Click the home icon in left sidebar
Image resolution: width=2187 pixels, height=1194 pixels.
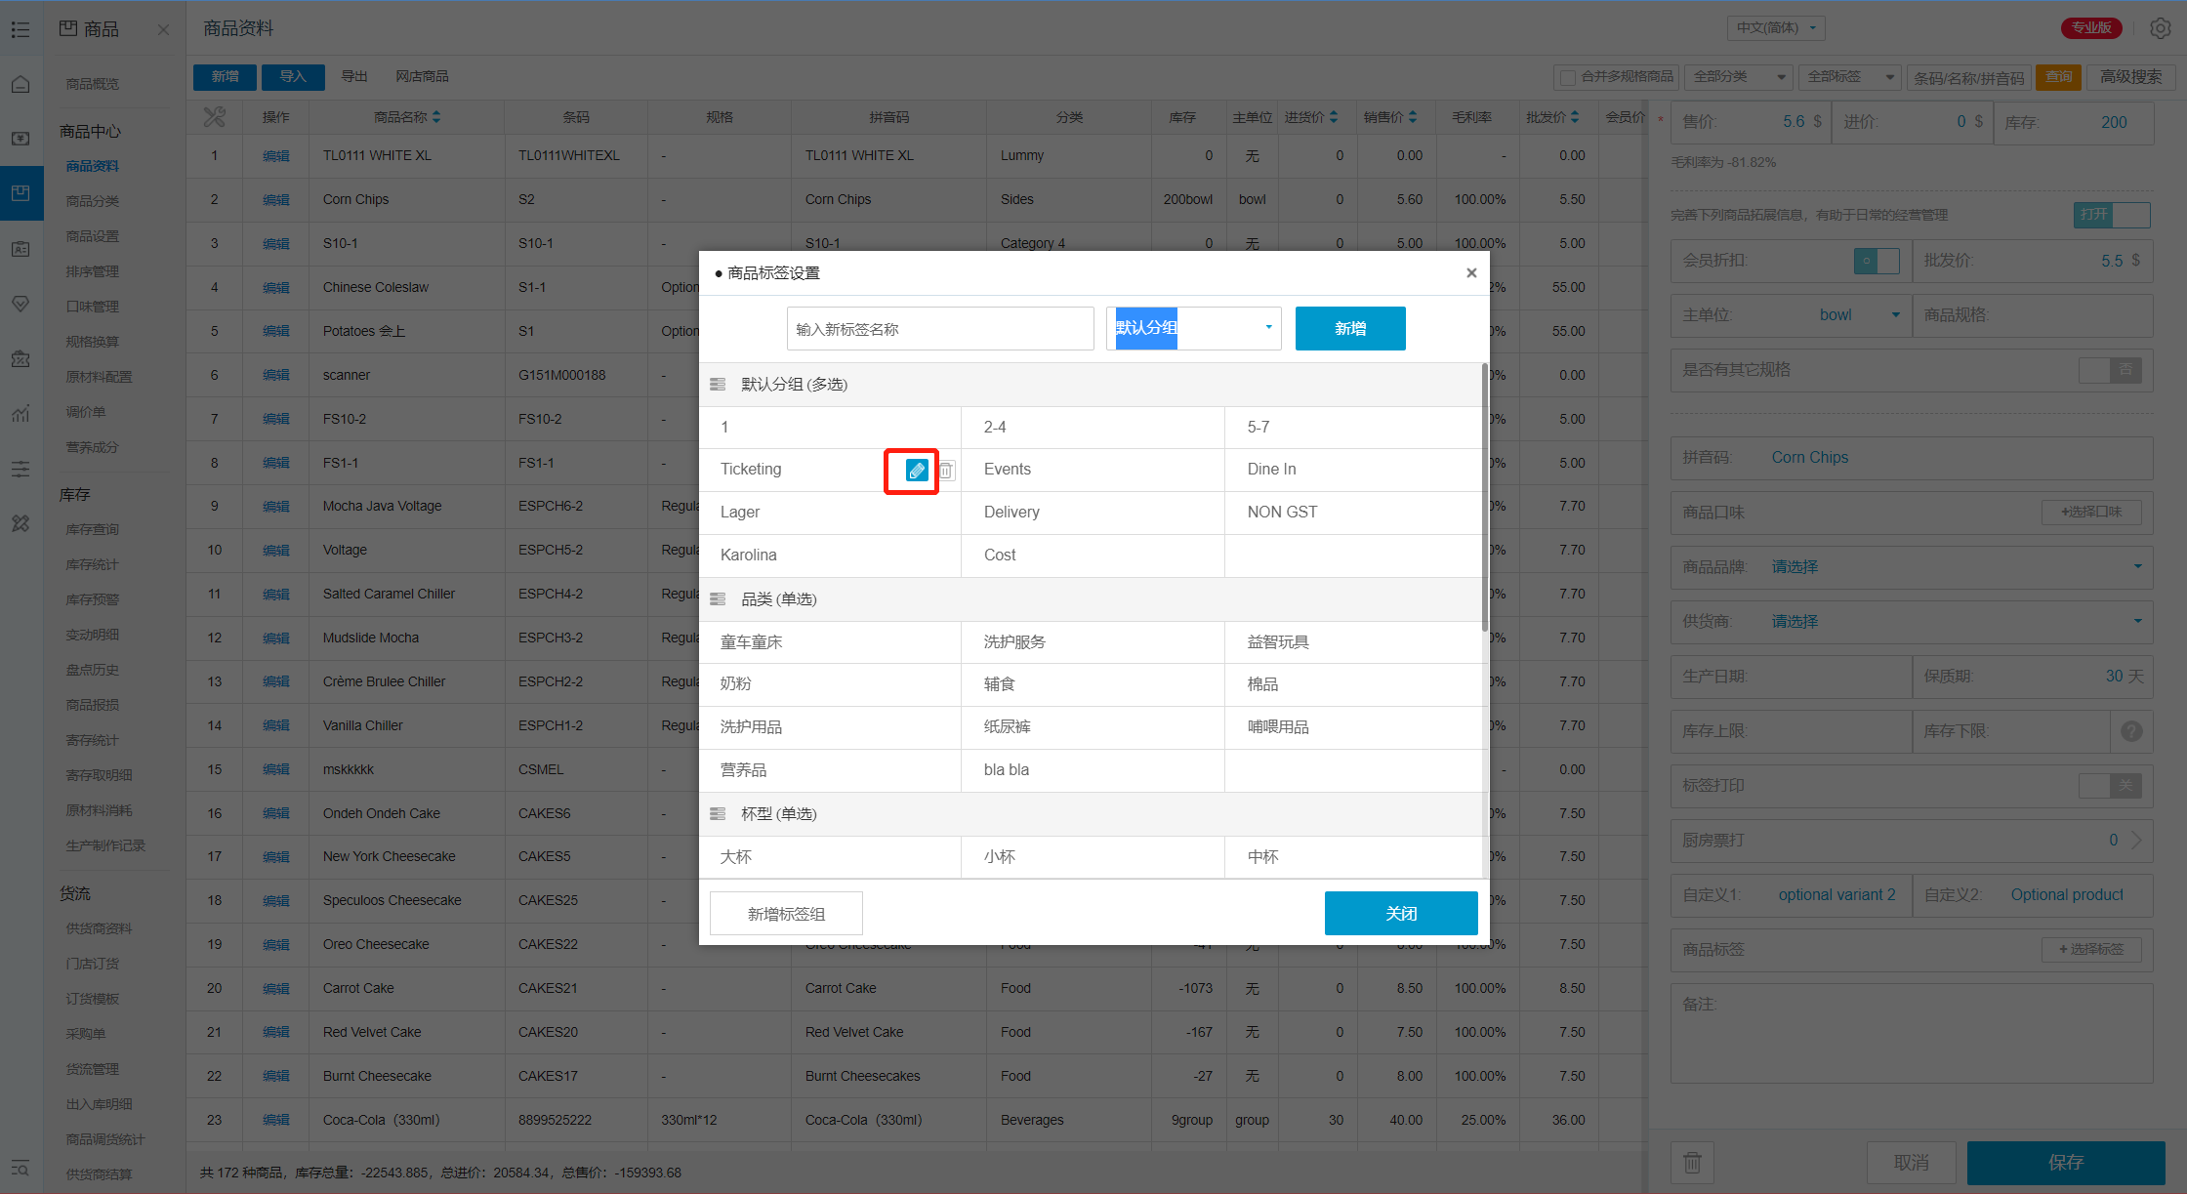(21, 85)
